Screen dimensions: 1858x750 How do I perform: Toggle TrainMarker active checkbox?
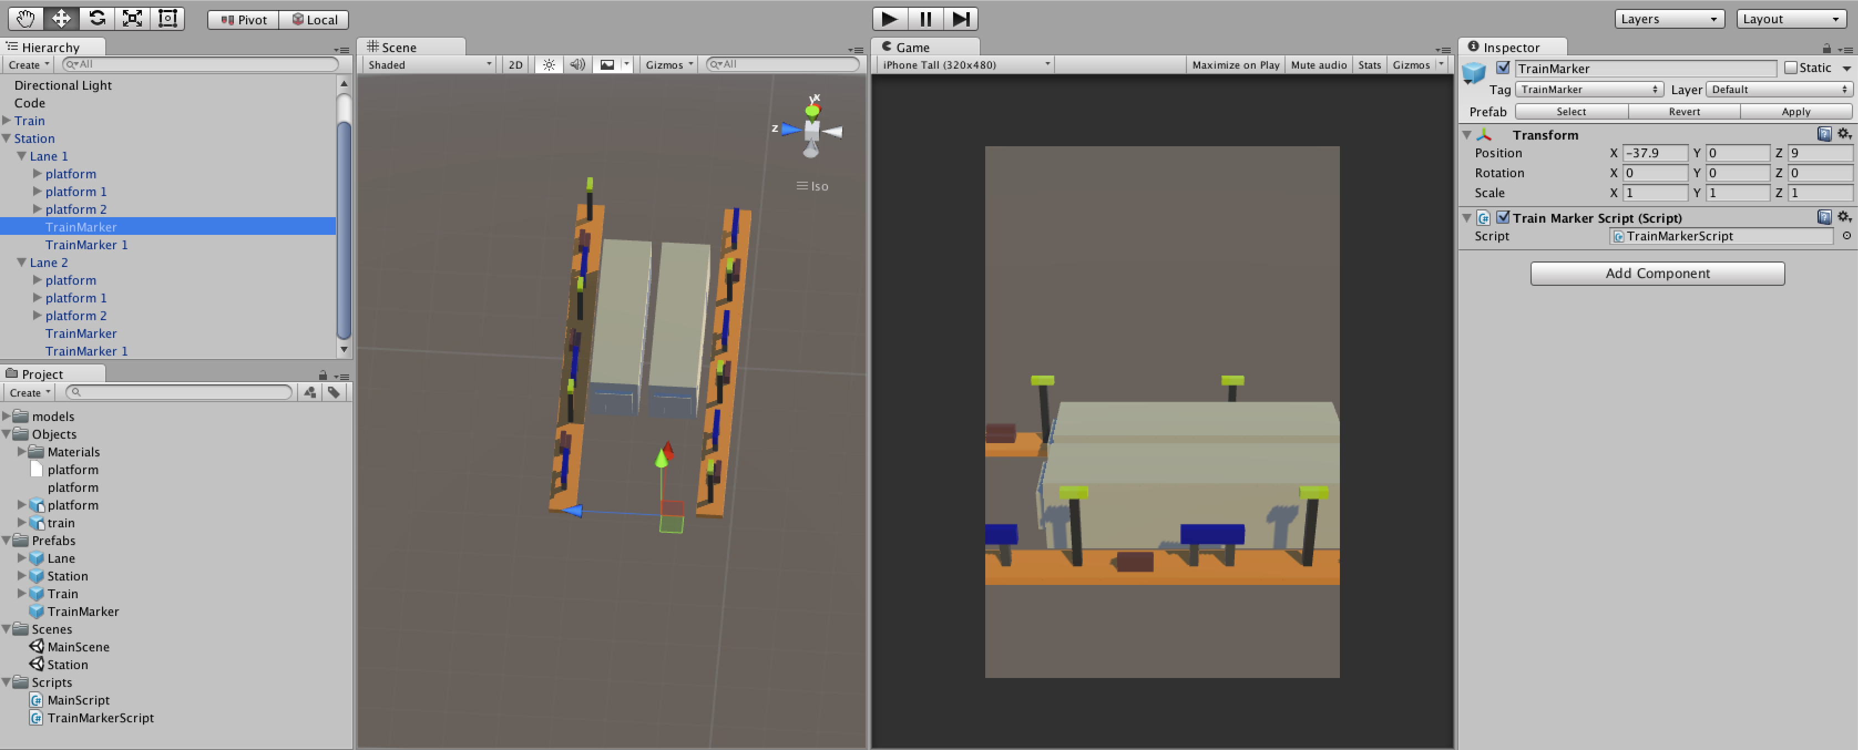[x=1503, y=68]
